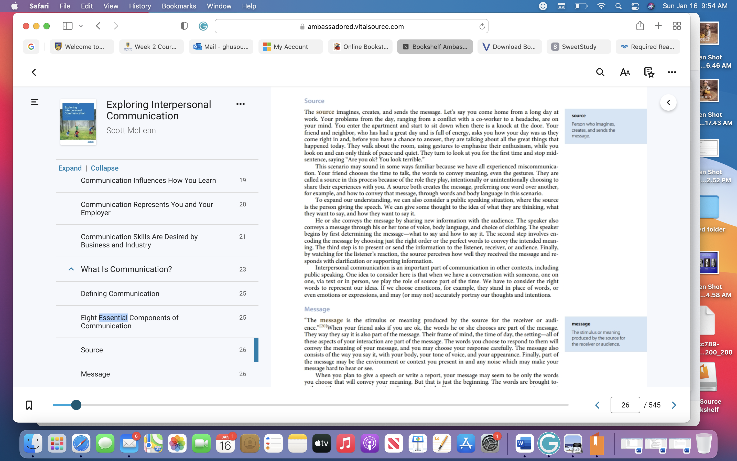Screen dimensions: 737x461
Task: Open the Bookmarks menu
Action: click(179, 6)
